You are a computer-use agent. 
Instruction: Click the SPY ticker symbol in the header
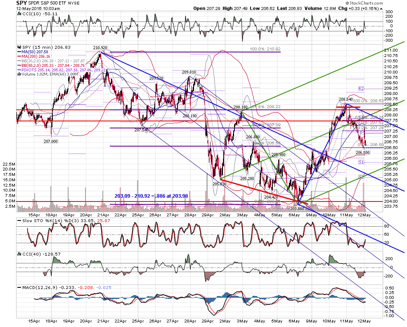tap(21, 3)
